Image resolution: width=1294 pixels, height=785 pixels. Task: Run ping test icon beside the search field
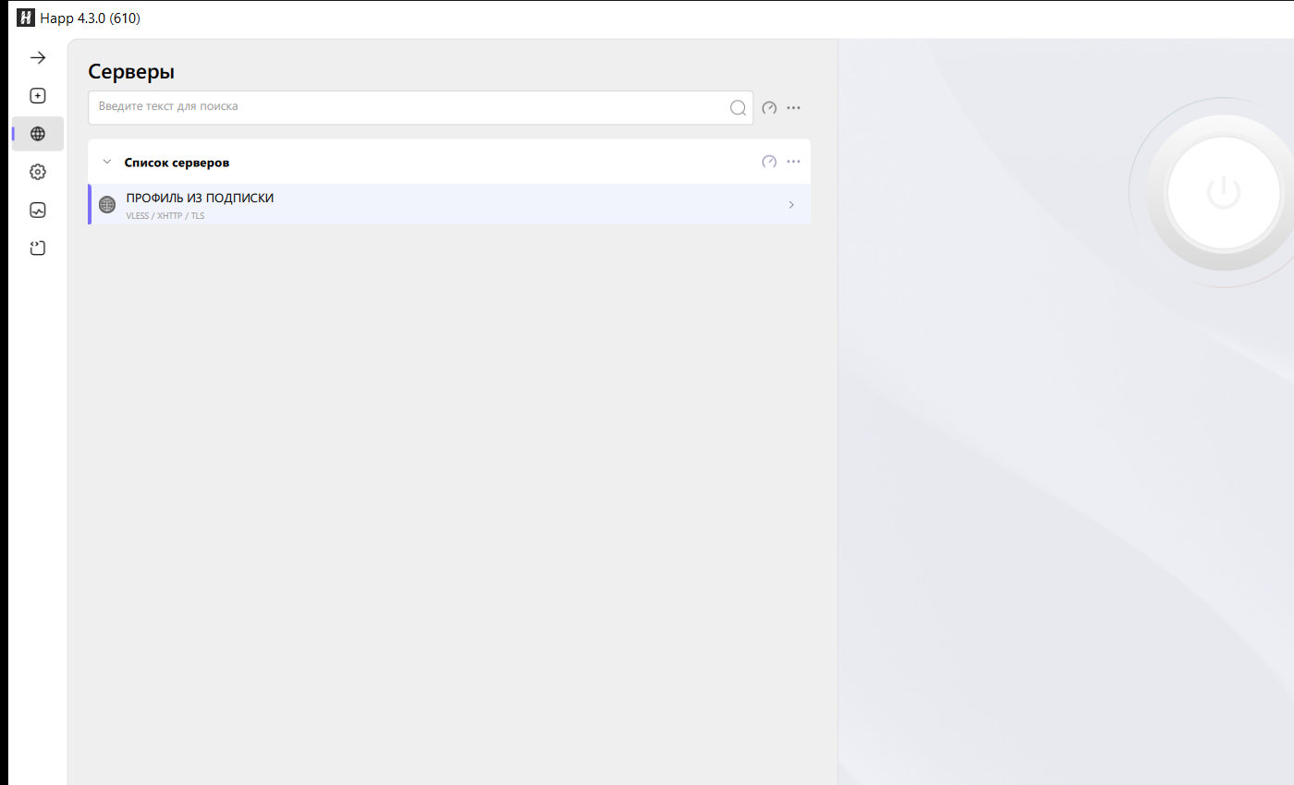point(769,108)
